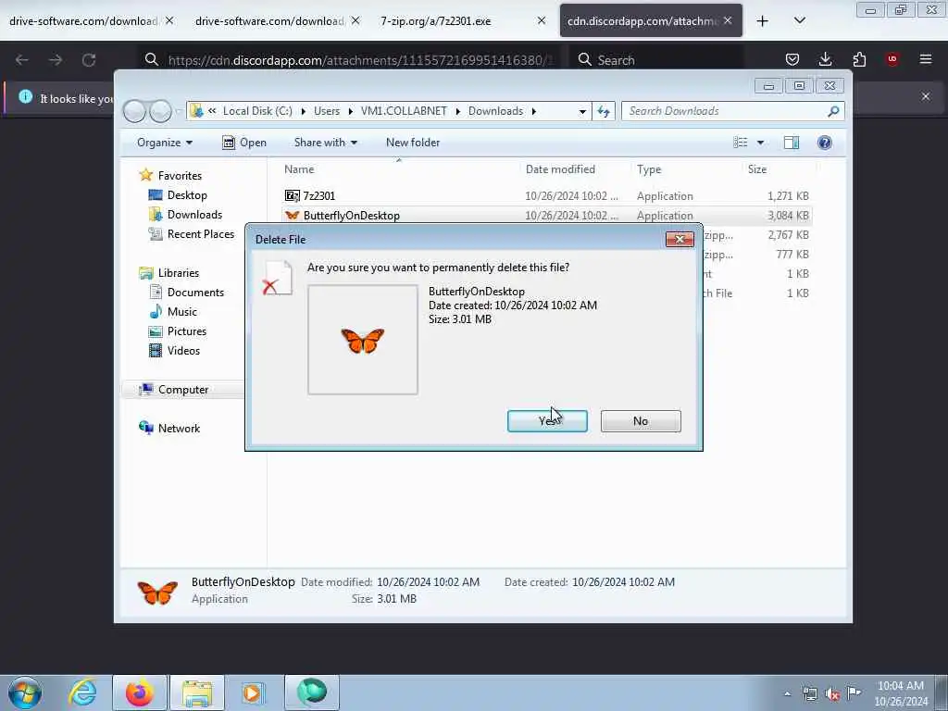Expand the Share with menu
The image size is (948, 711).
tap(325, 143)
